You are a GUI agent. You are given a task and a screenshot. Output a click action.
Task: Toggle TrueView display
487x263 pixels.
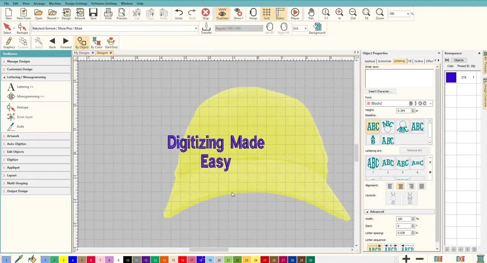tap(222, 14)
